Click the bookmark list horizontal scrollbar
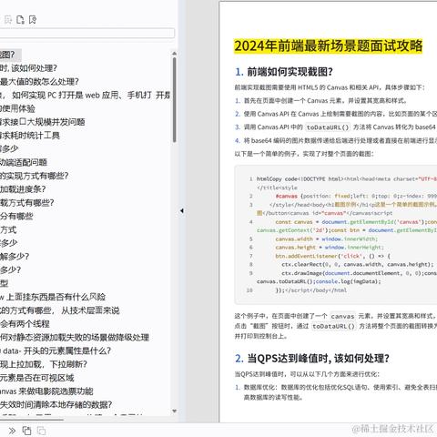The width and height of the screenshot is (437, 437). (x=32, y=420)
